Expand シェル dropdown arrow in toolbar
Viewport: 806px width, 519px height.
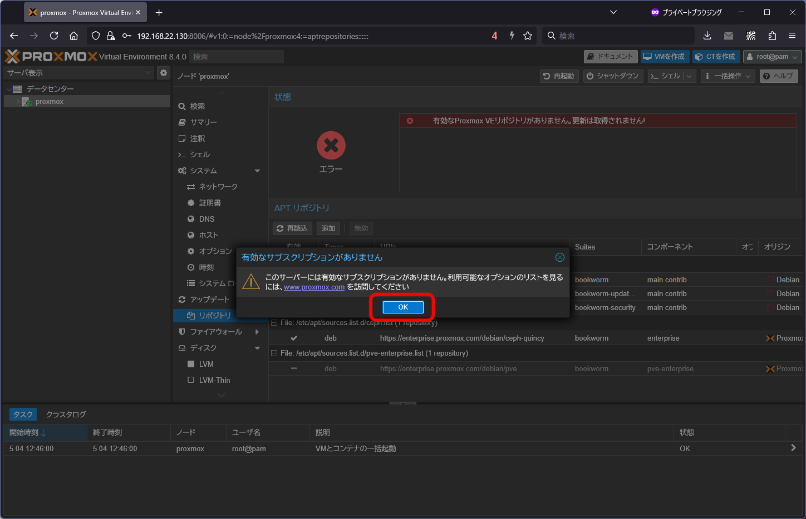690,76
